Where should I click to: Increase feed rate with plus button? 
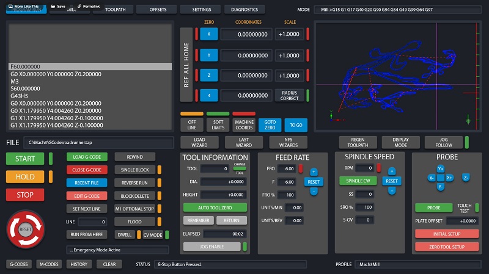pyautogui.click(x=314, y=172)
